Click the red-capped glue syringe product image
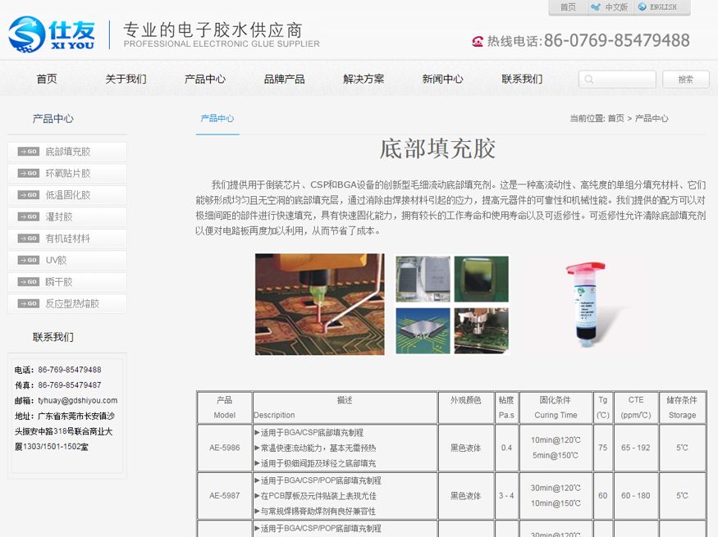Image resolution: width=718 pixels, height=537 pixels. pos(586,304)
